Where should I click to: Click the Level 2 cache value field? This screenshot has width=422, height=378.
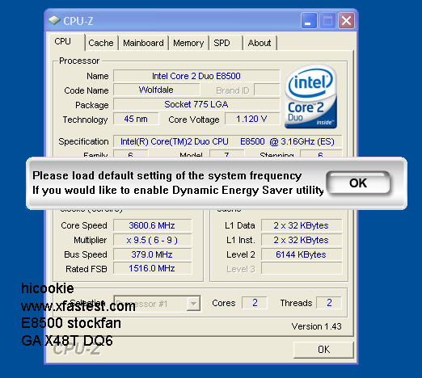pos(302,254)
